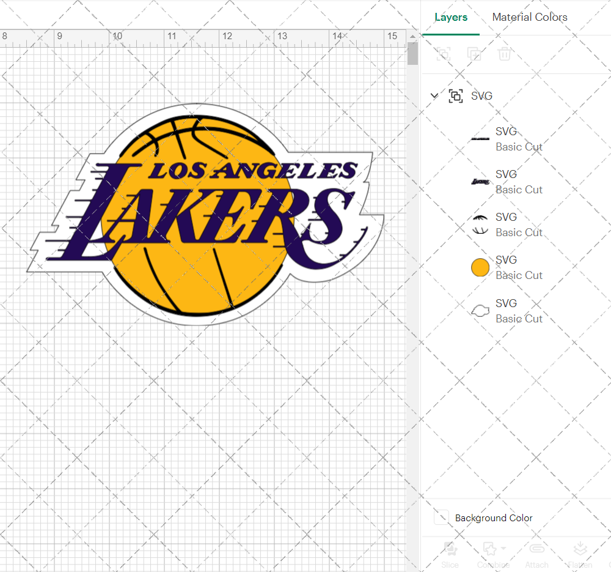Click the Duplicate icon in layers toolbar

pos(474,54)
